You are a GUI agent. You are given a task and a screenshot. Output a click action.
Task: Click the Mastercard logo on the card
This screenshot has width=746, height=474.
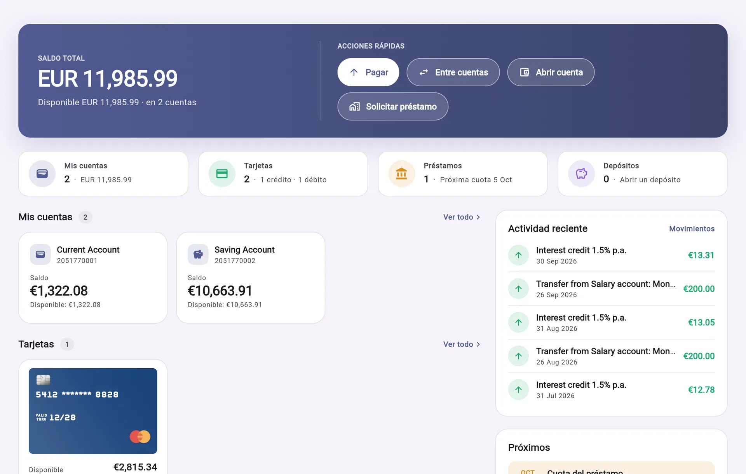point(140,437)
